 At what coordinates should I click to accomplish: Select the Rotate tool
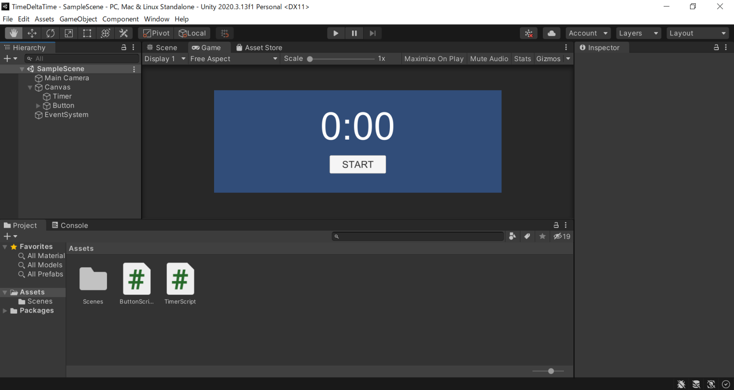pos(50,33)
